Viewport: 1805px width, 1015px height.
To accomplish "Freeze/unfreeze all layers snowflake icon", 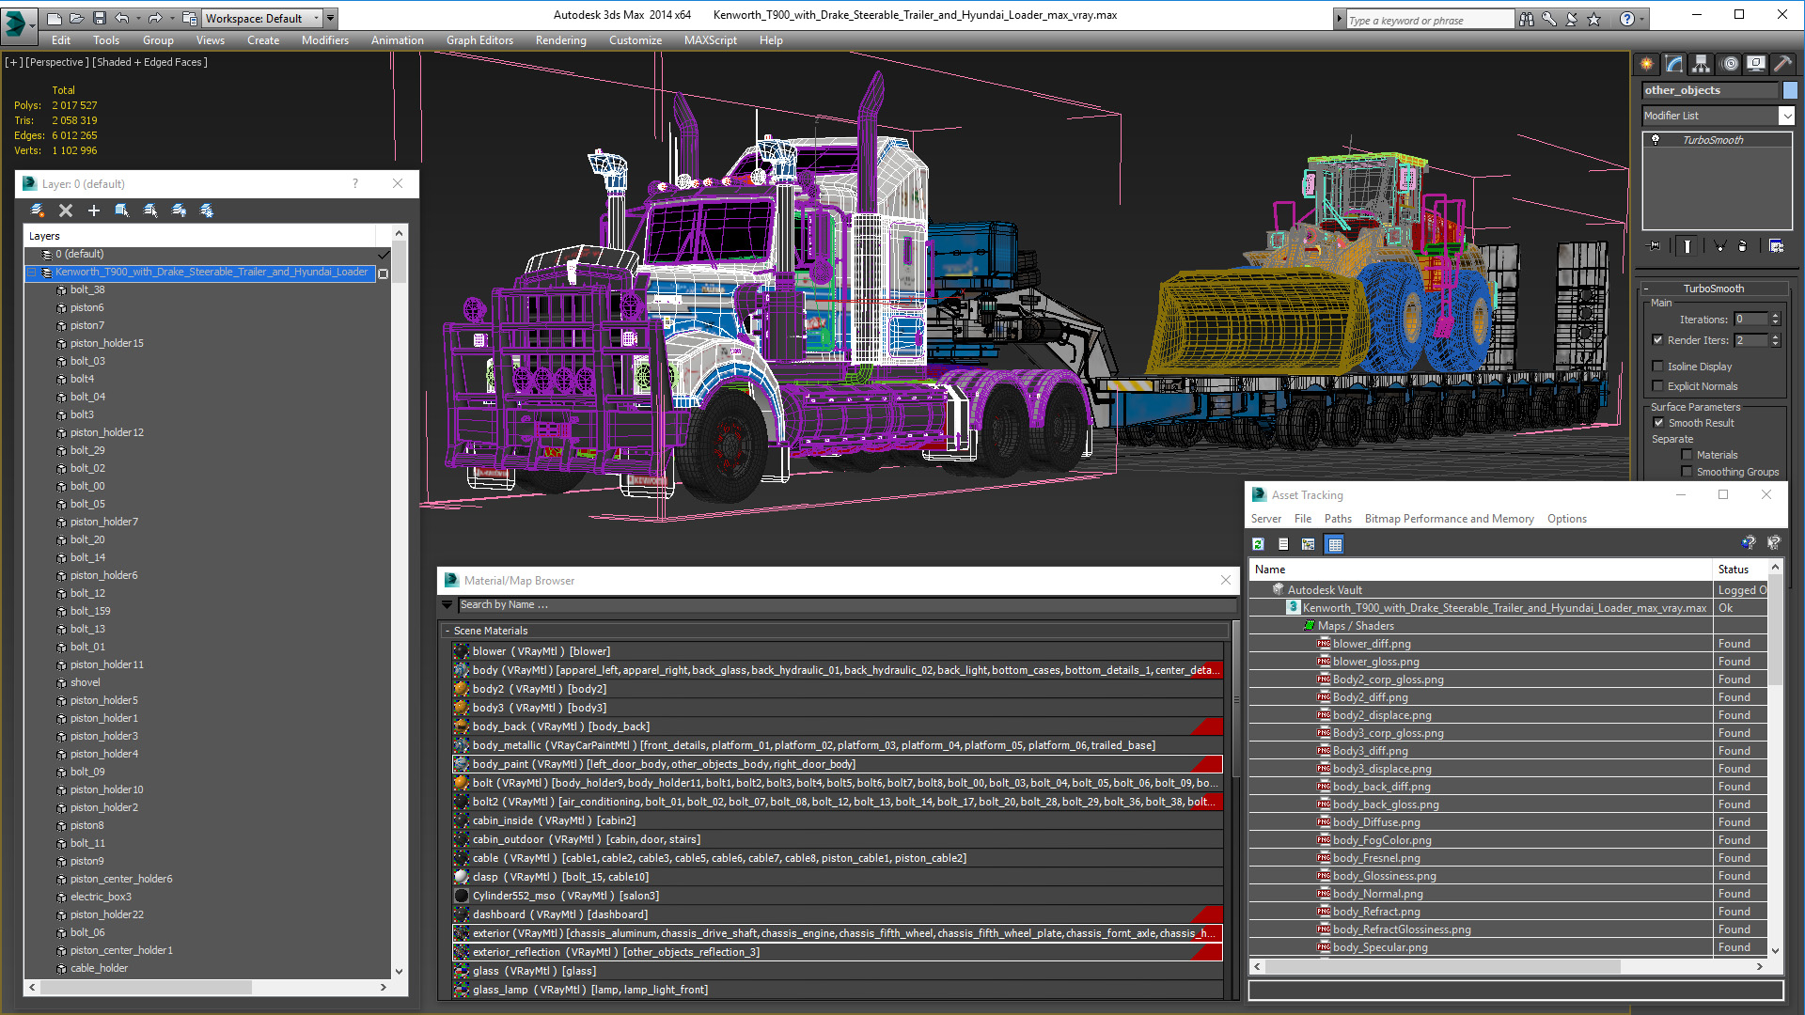I will pyautogui.click(x=207, y=211).
